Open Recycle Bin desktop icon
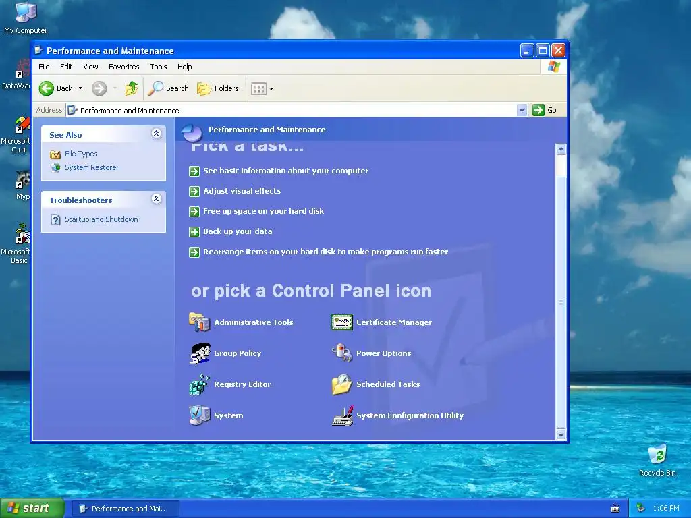The height and width of the screenshot is (518, 691). tap(657, 455)
